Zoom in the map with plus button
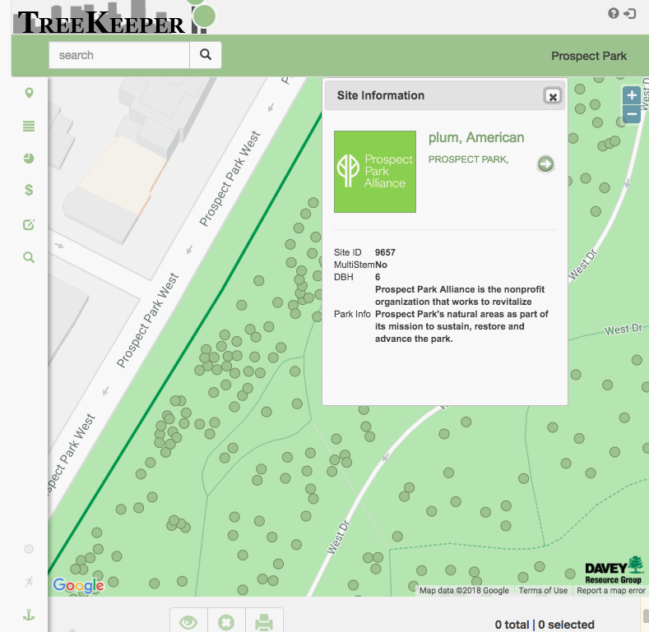This screenshot has height=632, width=649. pyautogui.click(x=632, y=95)
